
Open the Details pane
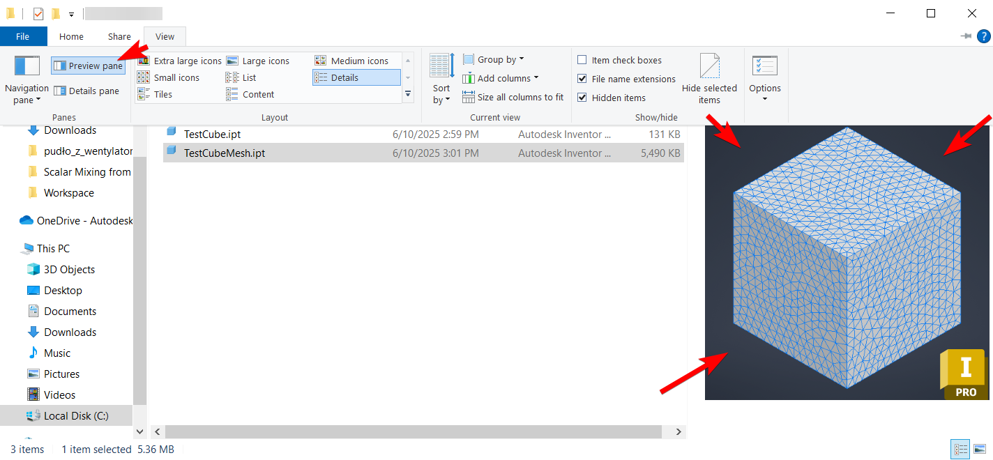click(88, 91)
